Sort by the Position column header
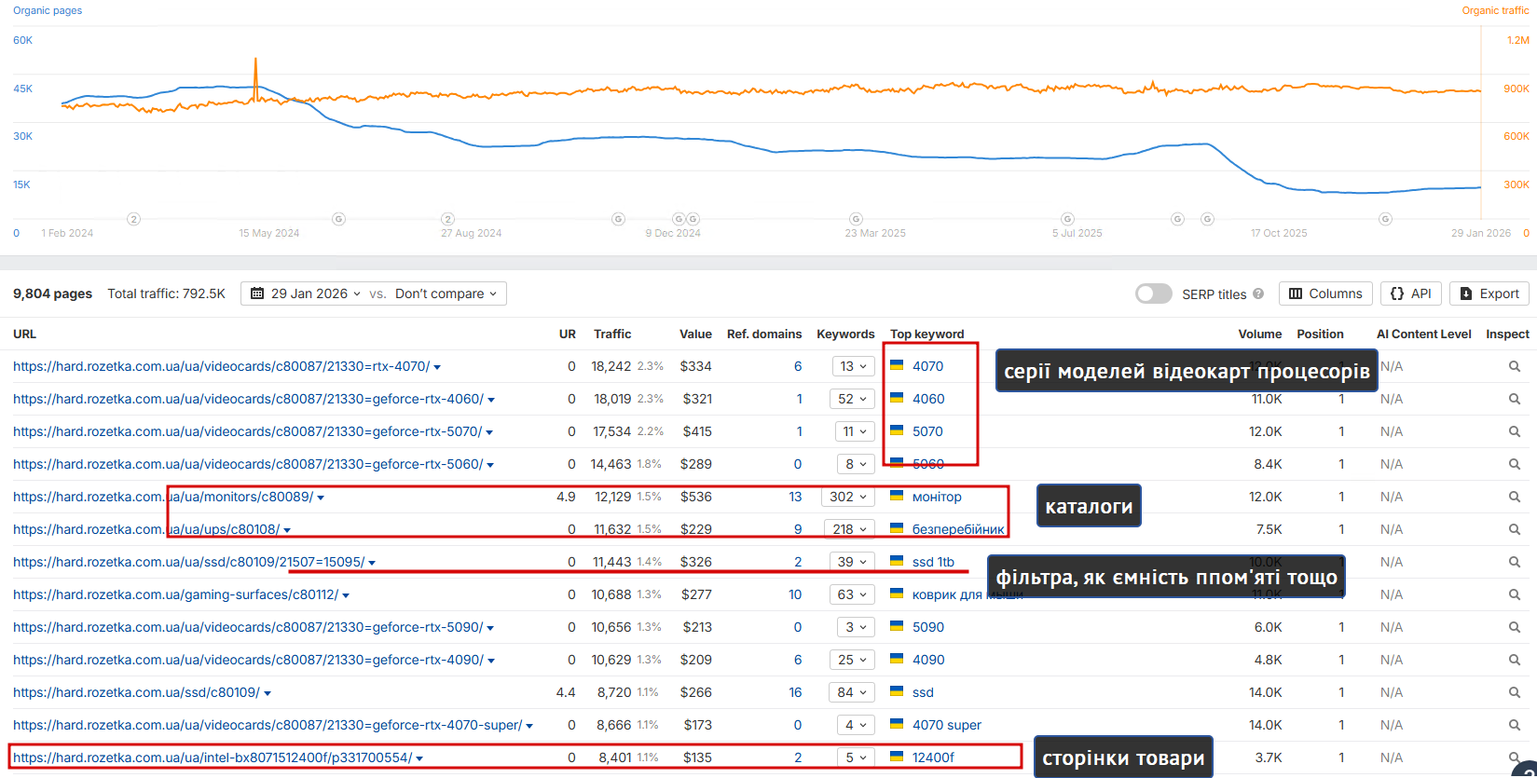This screenshot has width=1537, height=778. point(1320,334)
